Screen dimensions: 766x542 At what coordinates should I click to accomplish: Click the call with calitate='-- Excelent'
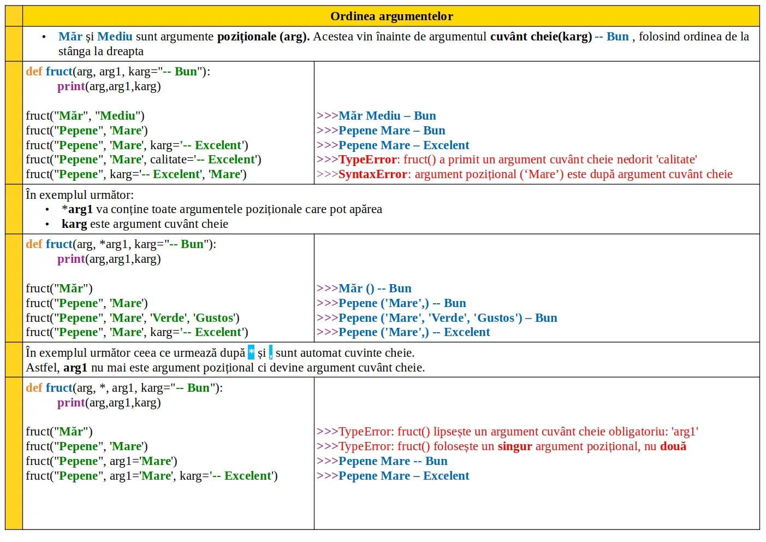point(143,160)
